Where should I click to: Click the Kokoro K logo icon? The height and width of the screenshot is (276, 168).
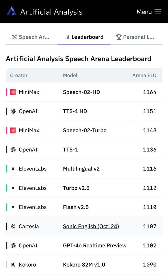(13, 264)
